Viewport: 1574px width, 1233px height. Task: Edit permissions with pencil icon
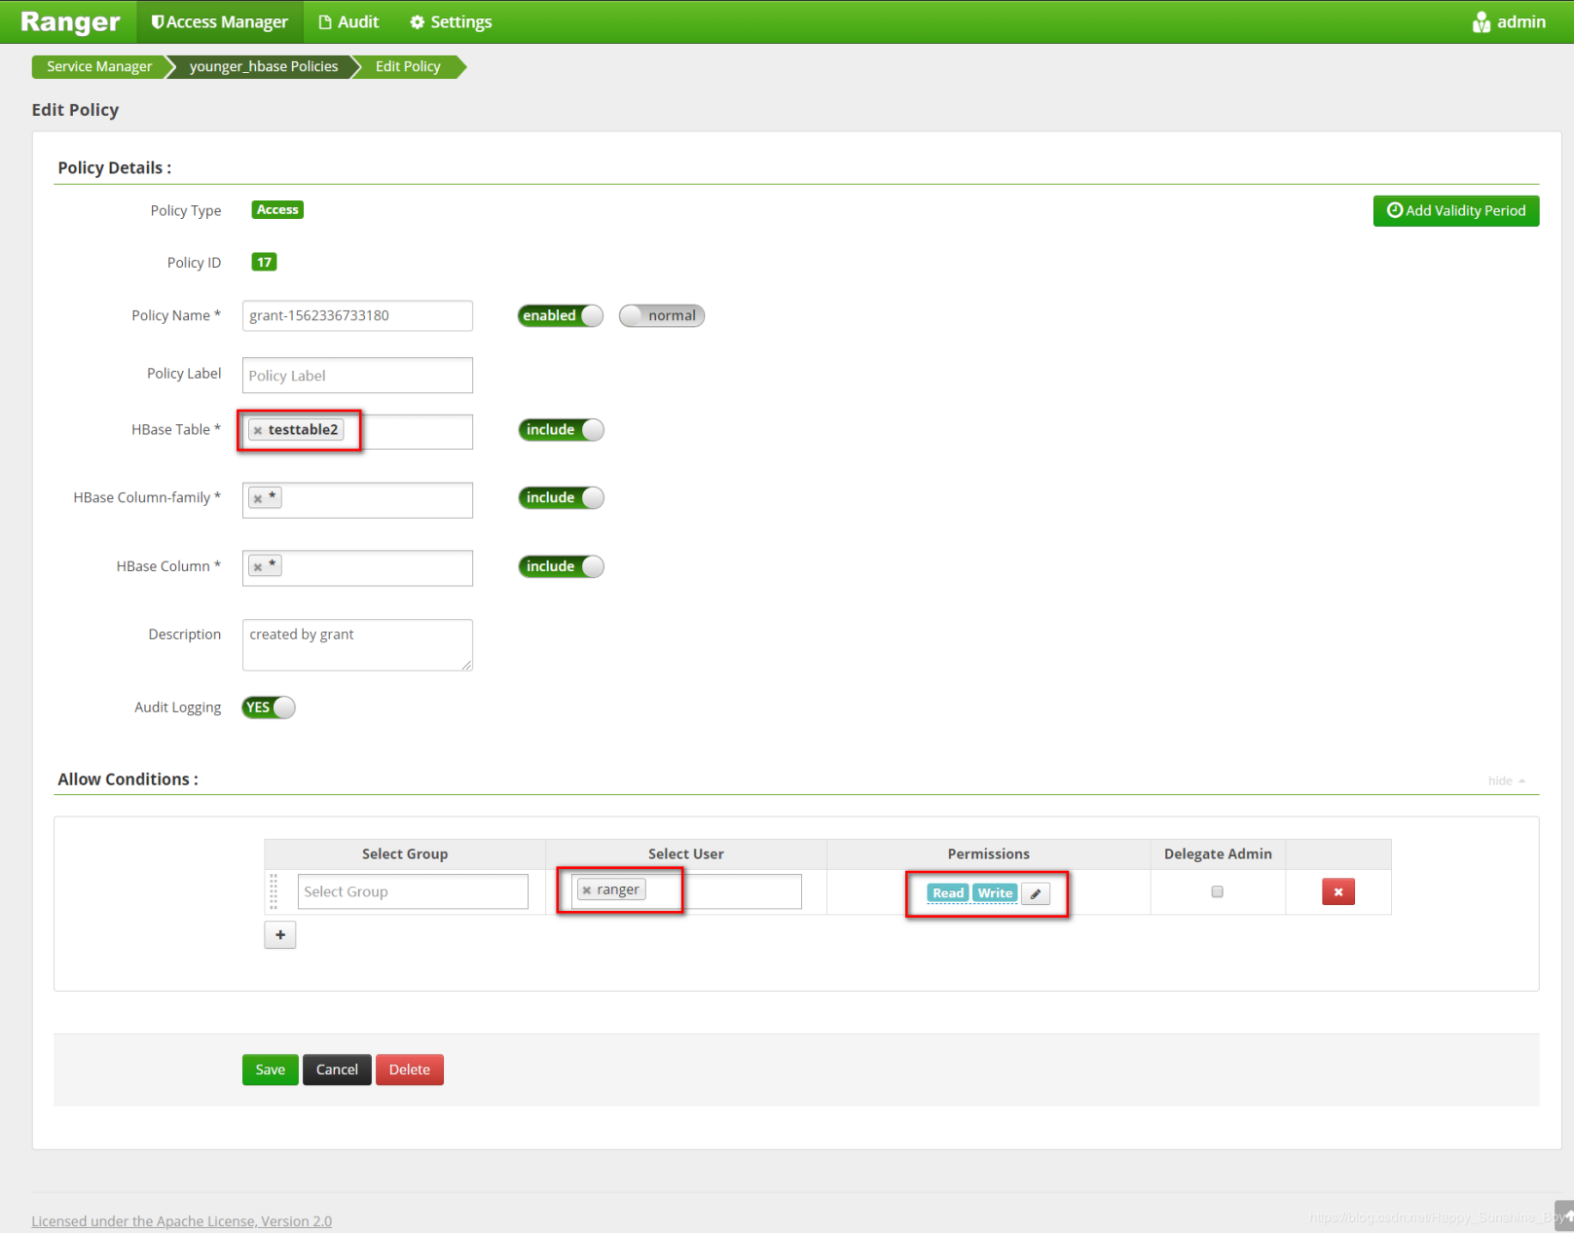coord(1036,893)
